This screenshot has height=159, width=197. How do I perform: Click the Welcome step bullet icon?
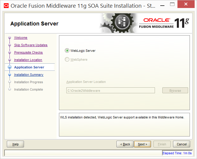click(x=9, y=38)
